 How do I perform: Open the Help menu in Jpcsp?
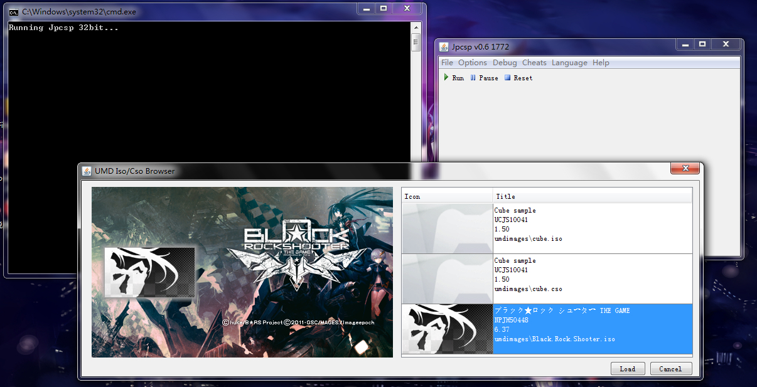(x=601, y=63)
